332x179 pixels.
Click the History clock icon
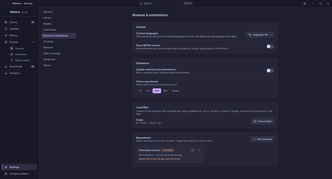click(6, 35)
